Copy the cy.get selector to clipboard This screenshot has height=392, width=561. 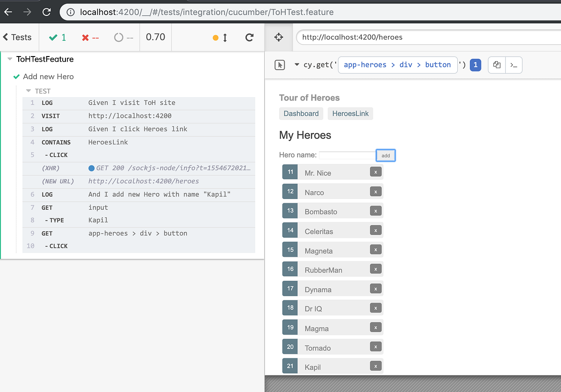tap(496, 64)
